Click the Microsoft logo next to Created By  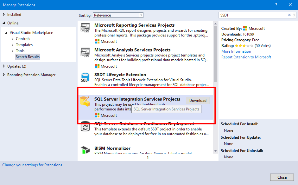[x=245, y=29]
